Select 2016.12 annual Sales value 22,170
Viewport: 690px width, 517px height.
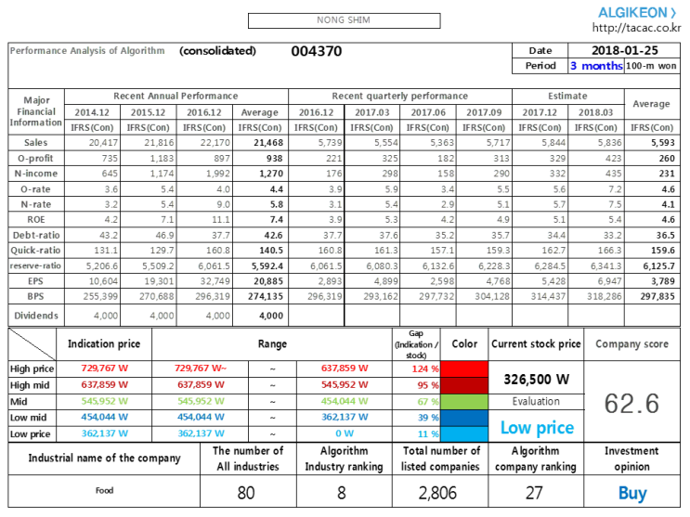click(x=215, y=143)
